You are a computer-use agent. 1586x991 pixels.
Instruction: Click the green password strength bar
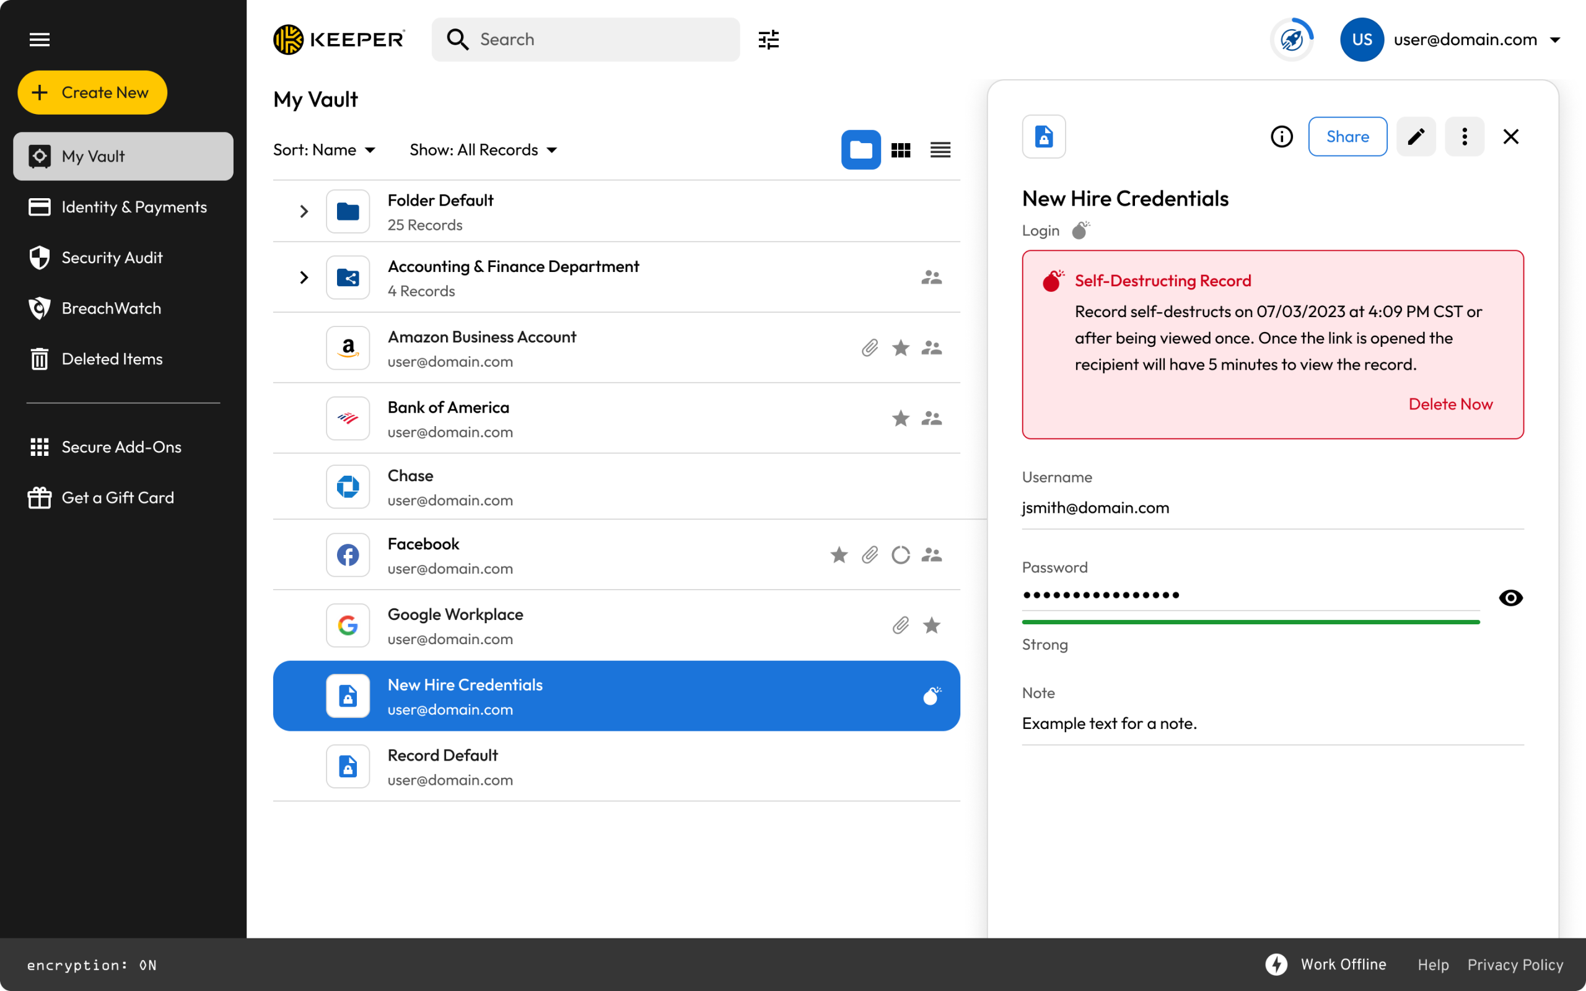pos(1250,622)
